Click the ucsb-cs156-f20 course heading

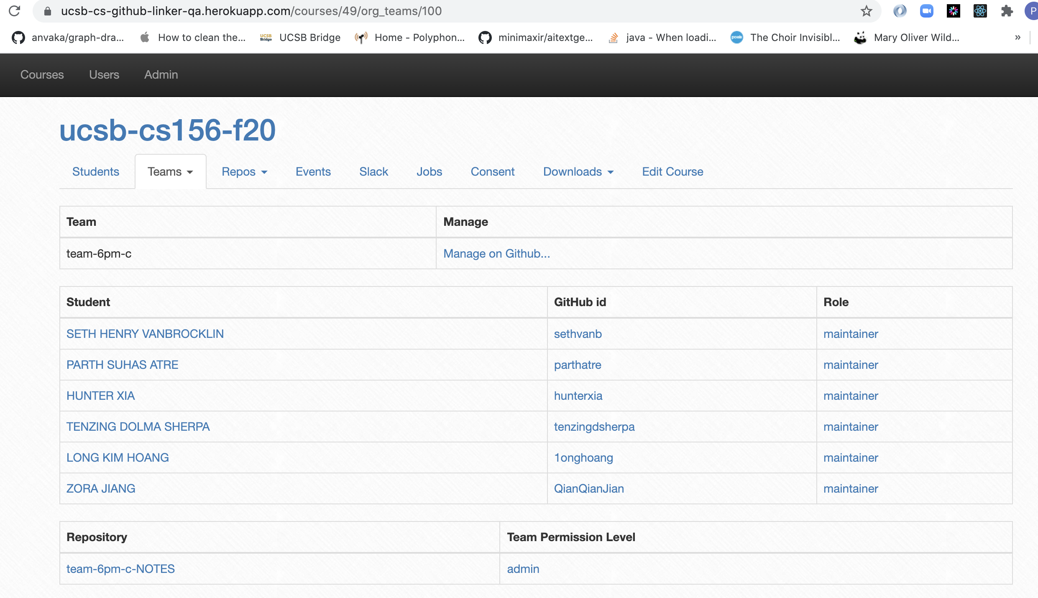coord(167,130)
